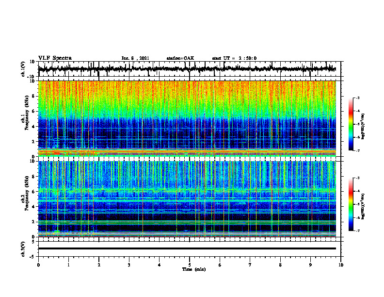Click the '-7' tick on ch.2 colorbar
384x297 pixels.
coord(358,231)
